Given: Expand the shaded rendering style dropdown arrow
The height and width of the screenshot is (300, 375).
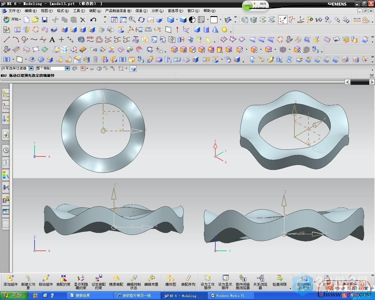Looking at the screenshot, I should tap(177, 20).
